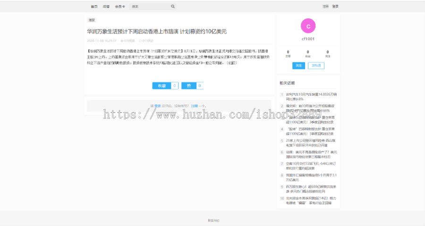Open related topic 8 about 外汇储备
Screen dimensions: 425x226
tap(311, 177)
